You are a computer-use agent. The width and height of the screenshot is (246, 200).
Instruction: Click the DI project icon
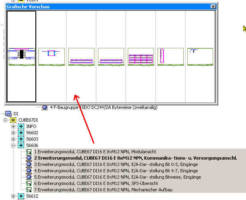[x=8, y=114]
